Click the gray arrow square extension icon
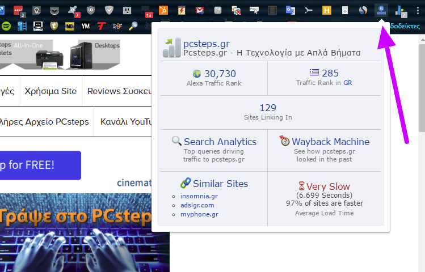This screenshot has width=425, height=272. point(218,11)
